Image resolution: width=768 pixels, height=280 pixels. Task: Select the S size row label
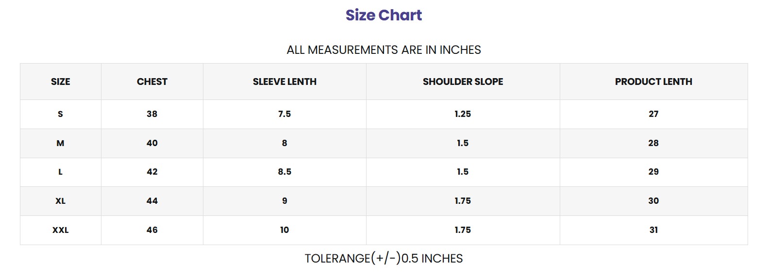(60, 114)
